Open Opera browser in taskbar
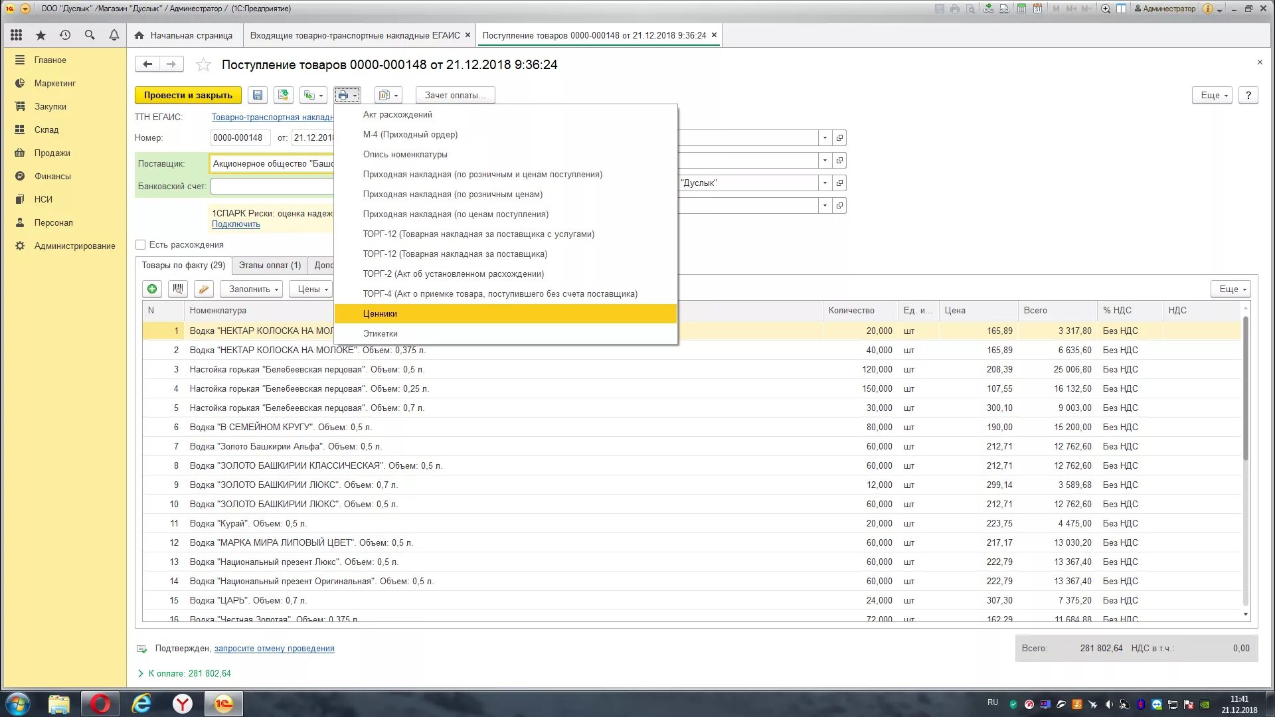 pyautogui.click(x=100, y=703)
